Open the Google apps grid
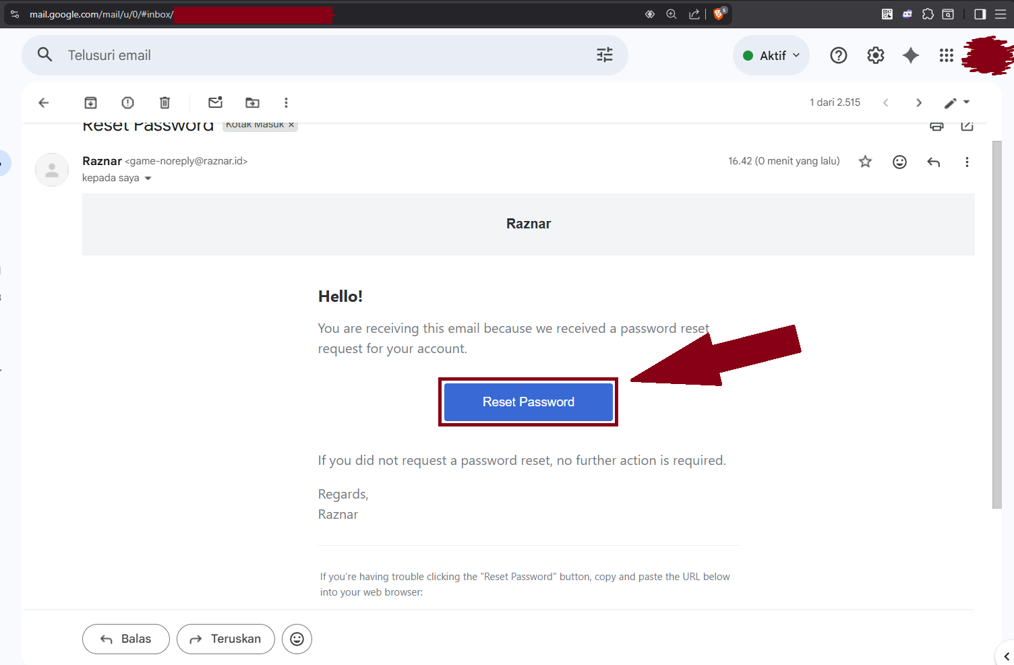Screen dimensions: 1014x665 click(946, 55)
